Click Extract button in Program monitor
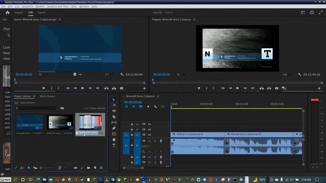This screenshot has width=326, height=183. pos(269,88)
